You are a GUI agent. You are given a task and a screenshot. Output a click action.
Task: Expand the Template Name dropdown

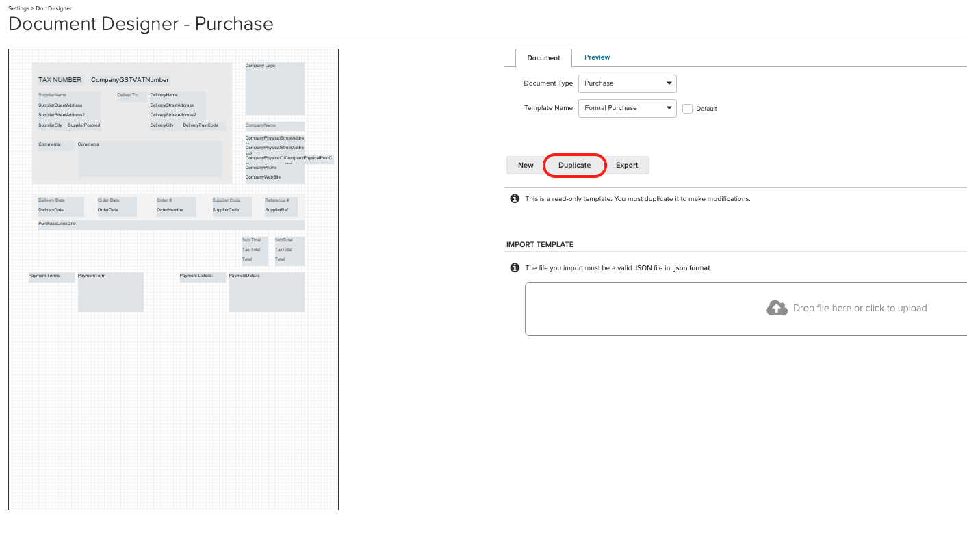pos(627,108)
